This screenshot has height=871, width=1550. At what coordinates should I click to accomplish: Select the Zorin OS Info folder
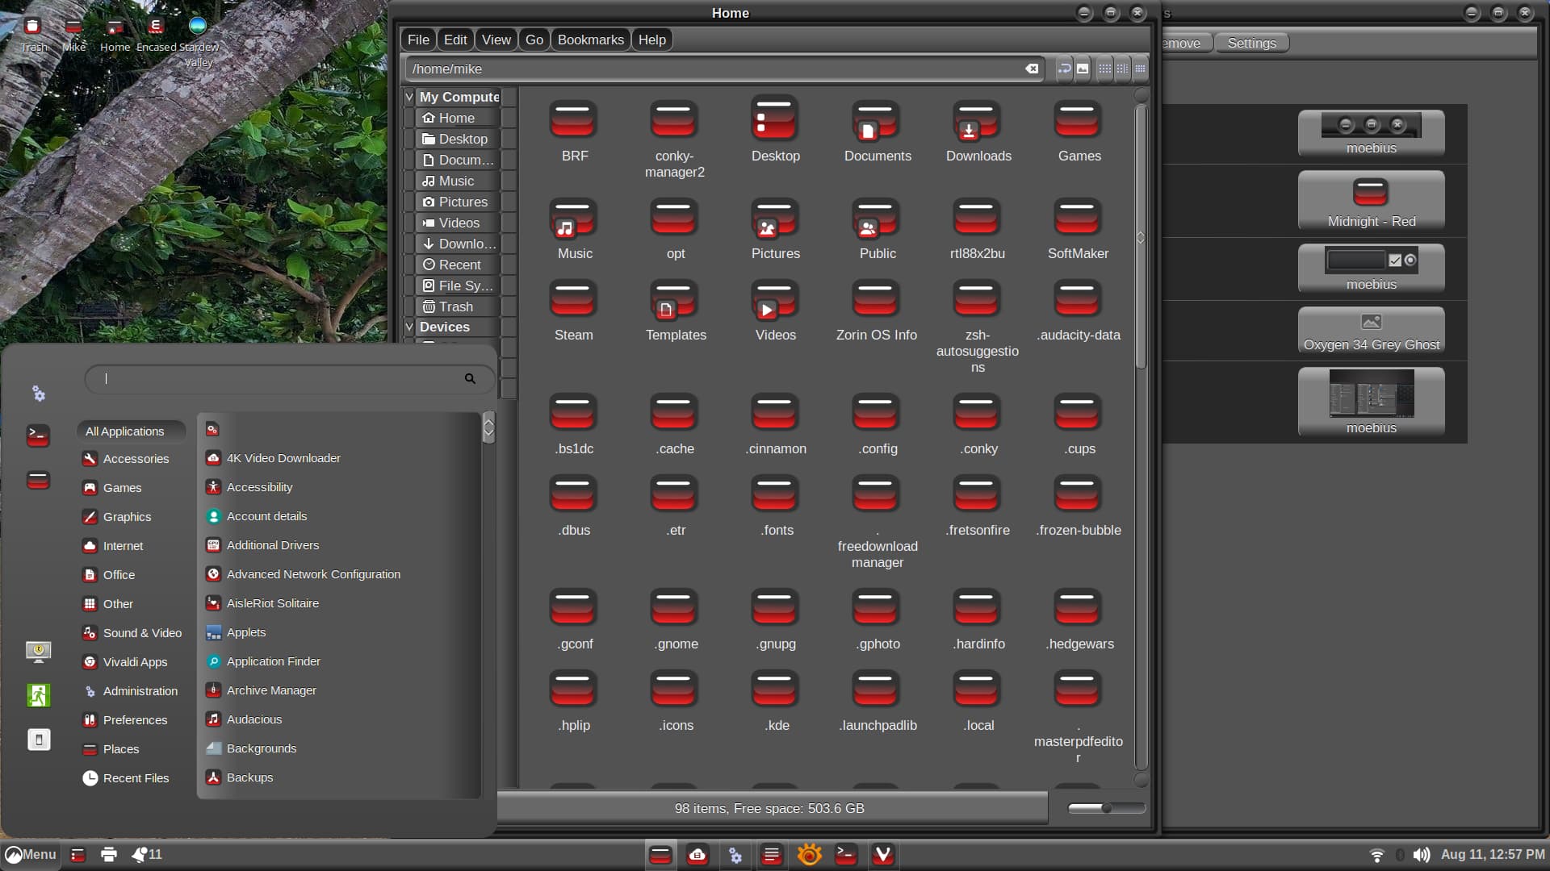[x=877, y=310]
